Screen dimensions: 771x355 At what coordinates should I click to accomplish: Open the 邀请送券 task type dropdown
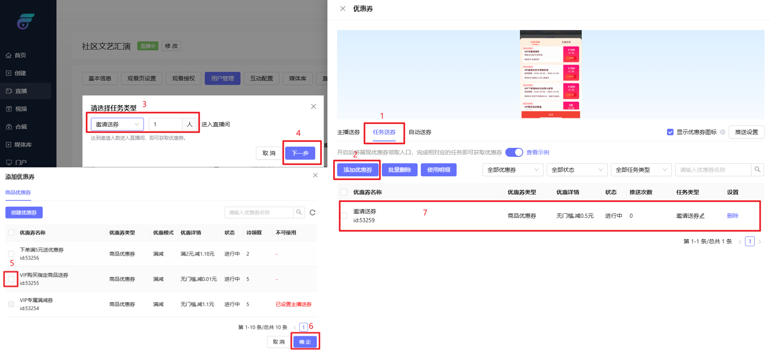click(117, 124)
